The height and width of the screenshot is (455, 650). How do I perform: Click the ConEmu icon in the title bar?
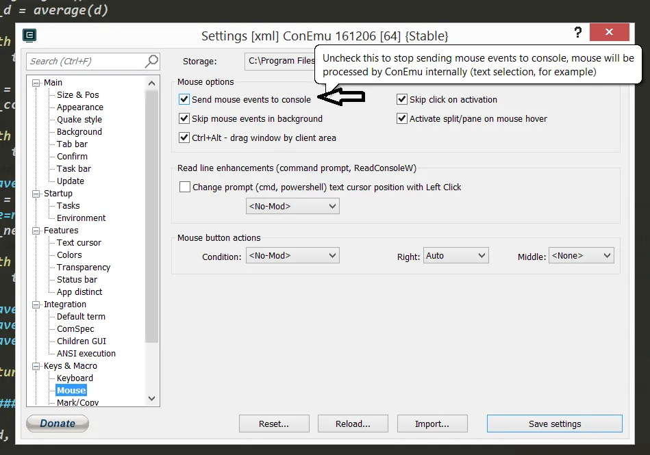[x=29, y=36]
